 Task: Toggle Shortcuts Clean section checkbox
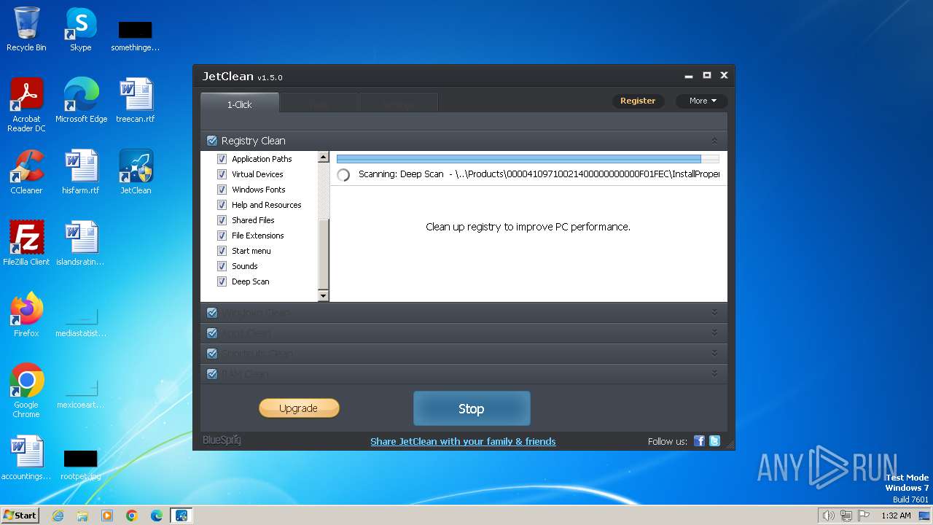(212, 354)
